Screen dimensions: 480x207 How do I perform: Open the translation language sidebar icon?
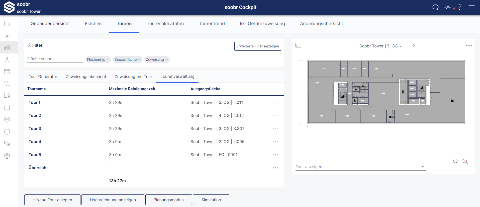tap(7, 144)
